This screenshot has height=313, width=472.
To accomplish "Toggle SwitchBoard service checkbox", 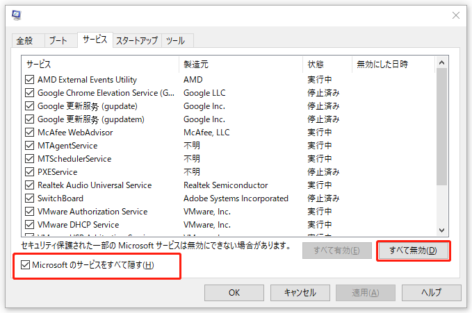I will pos(29,198).
